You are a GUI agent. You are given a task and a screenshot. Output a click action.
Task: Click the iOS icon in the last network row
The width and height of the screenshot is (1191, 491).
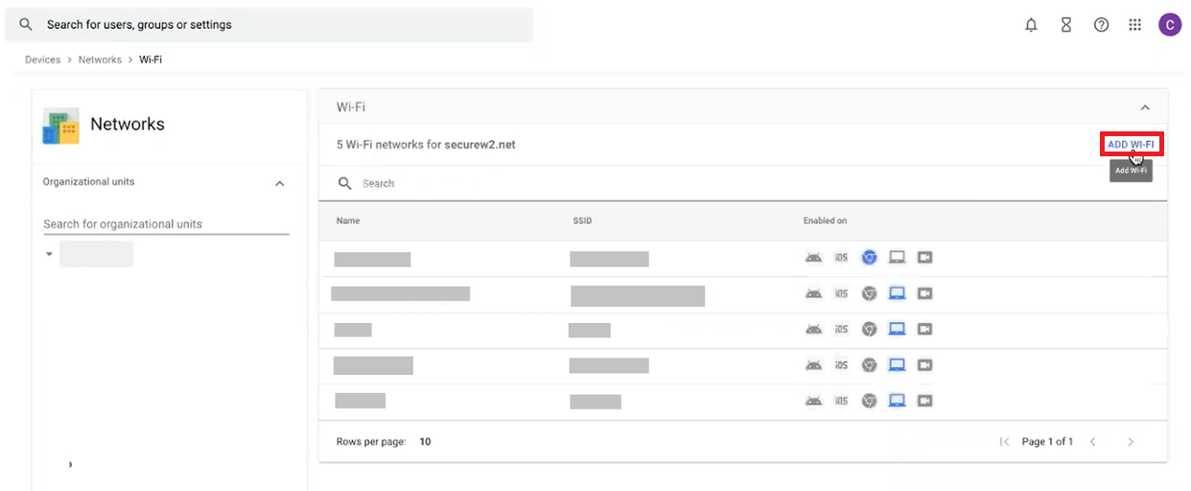click(841, 401)
